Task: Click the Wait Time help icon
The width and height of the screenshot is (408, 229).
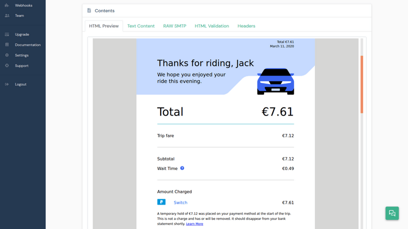Action: pos(182,168)
